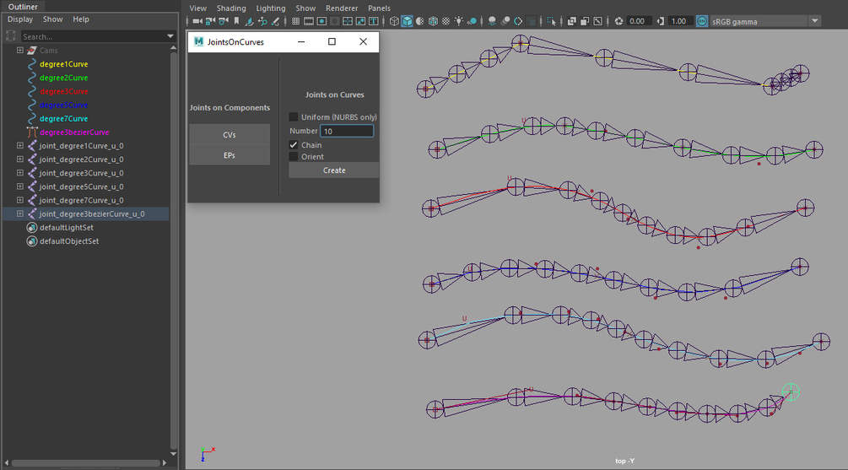Toggle the Resolution Gate icon
Screen dimensions: 848x470
321,21
